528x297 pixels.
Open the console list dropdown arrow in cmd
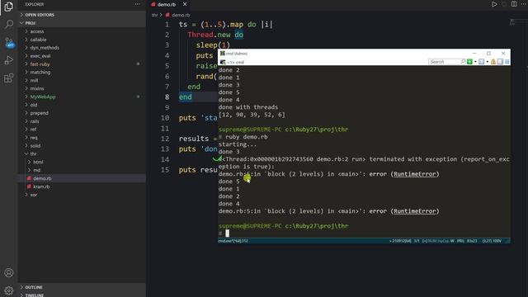pos(488,62)
